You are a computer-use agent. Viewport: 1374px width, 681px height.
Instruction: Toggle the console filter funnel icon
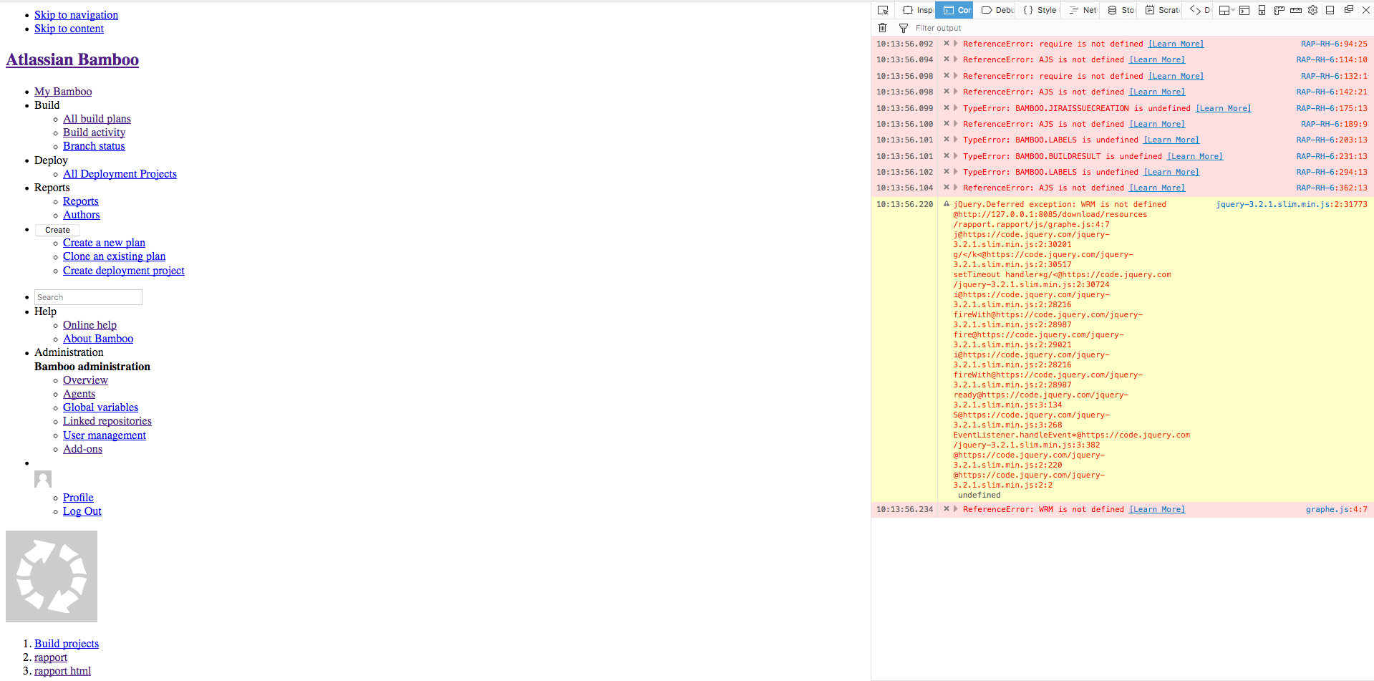[904, 28]
